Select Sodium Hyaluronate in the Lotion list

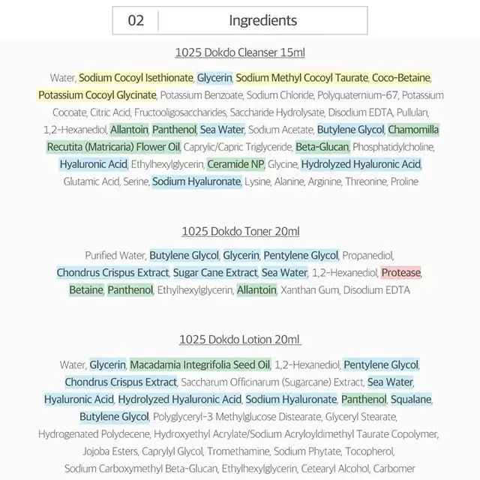(x=291, y=399)
